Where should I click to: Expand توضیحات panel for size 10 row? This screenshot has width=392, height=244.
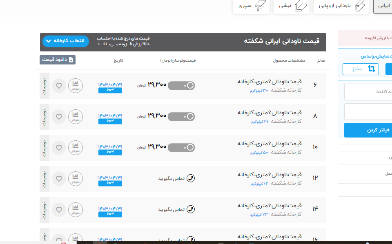pos(45,148)
